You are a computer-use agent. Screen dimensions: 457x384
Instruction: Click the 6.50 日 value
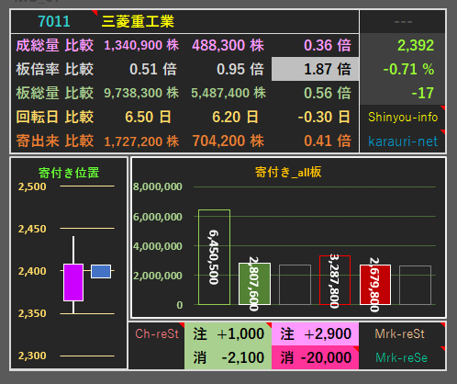148,117
